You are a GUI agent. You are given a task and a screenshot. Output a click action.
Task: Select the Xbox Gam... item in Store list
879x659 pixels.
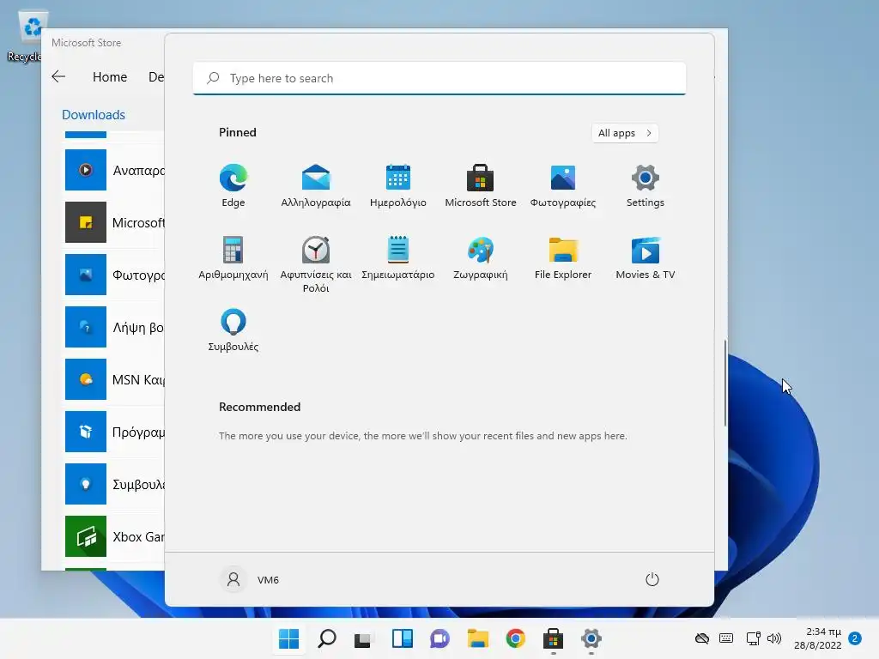115,536
